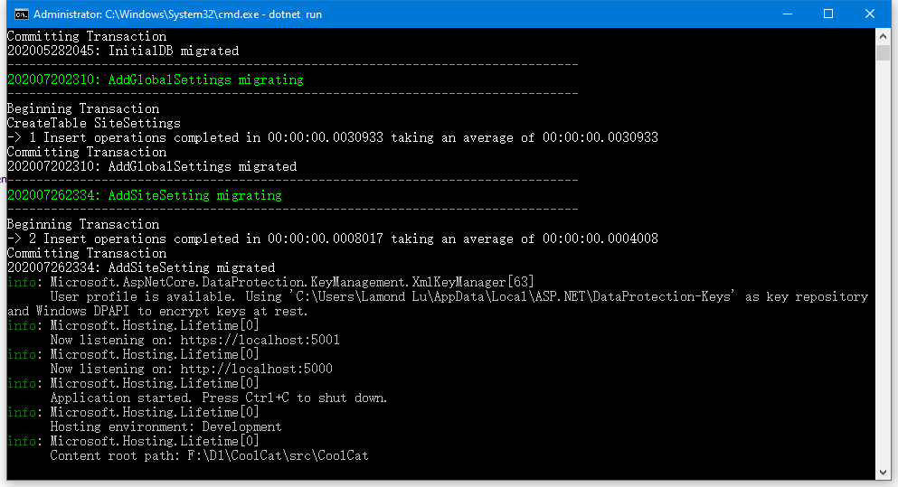The image size is (898, 487).
Task: Click green line '202007202310: AddGlobalSettings migrating'
Action: (156, 80)
